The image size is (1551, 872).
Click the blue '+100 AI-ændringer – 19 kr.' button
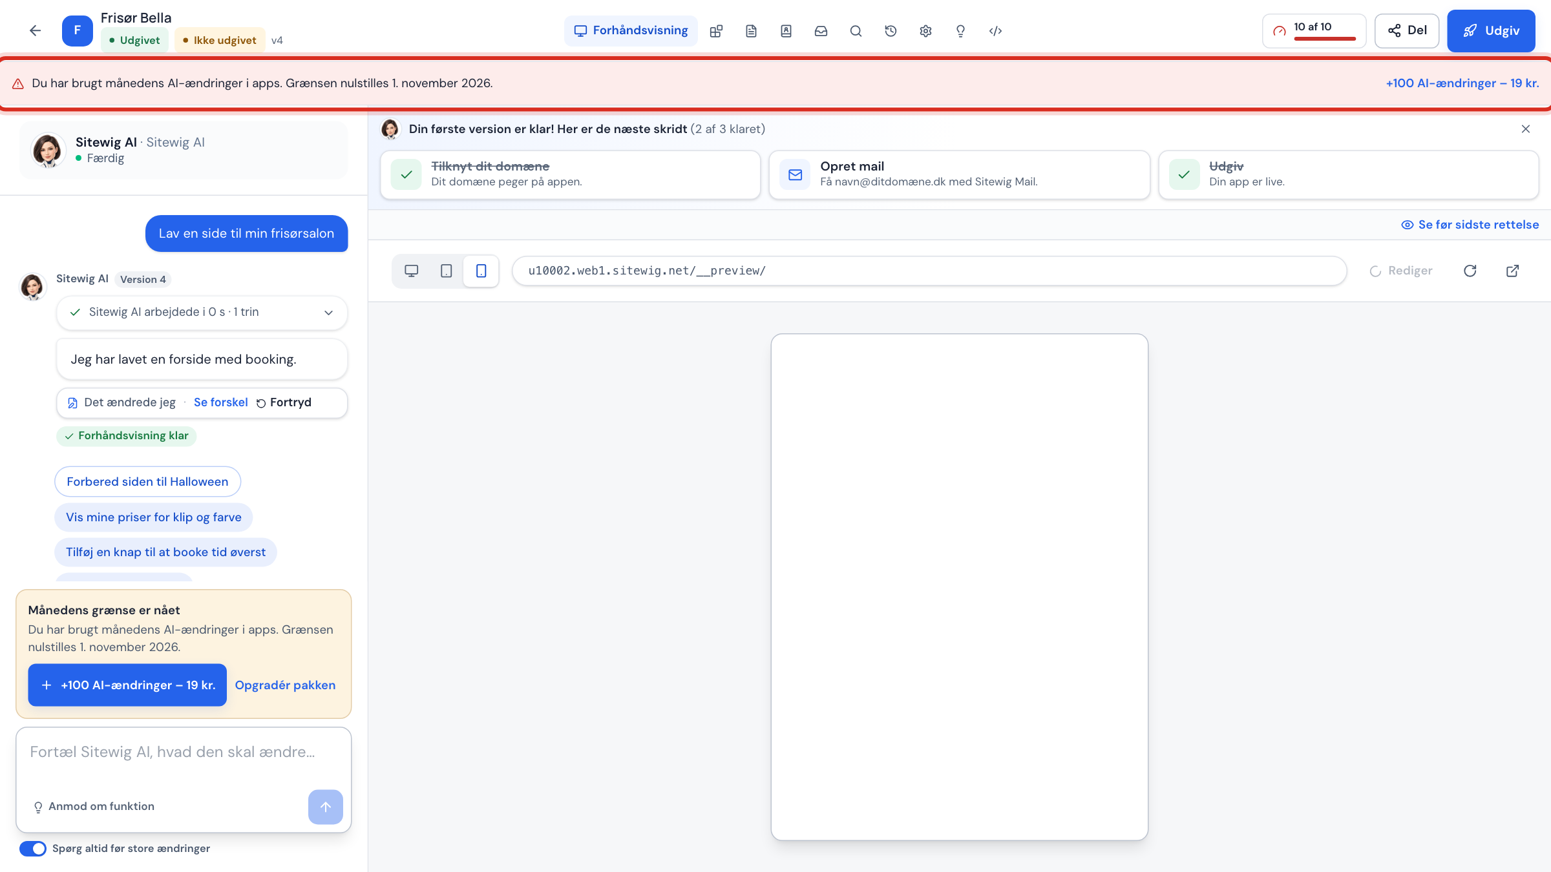coord(127,685)
